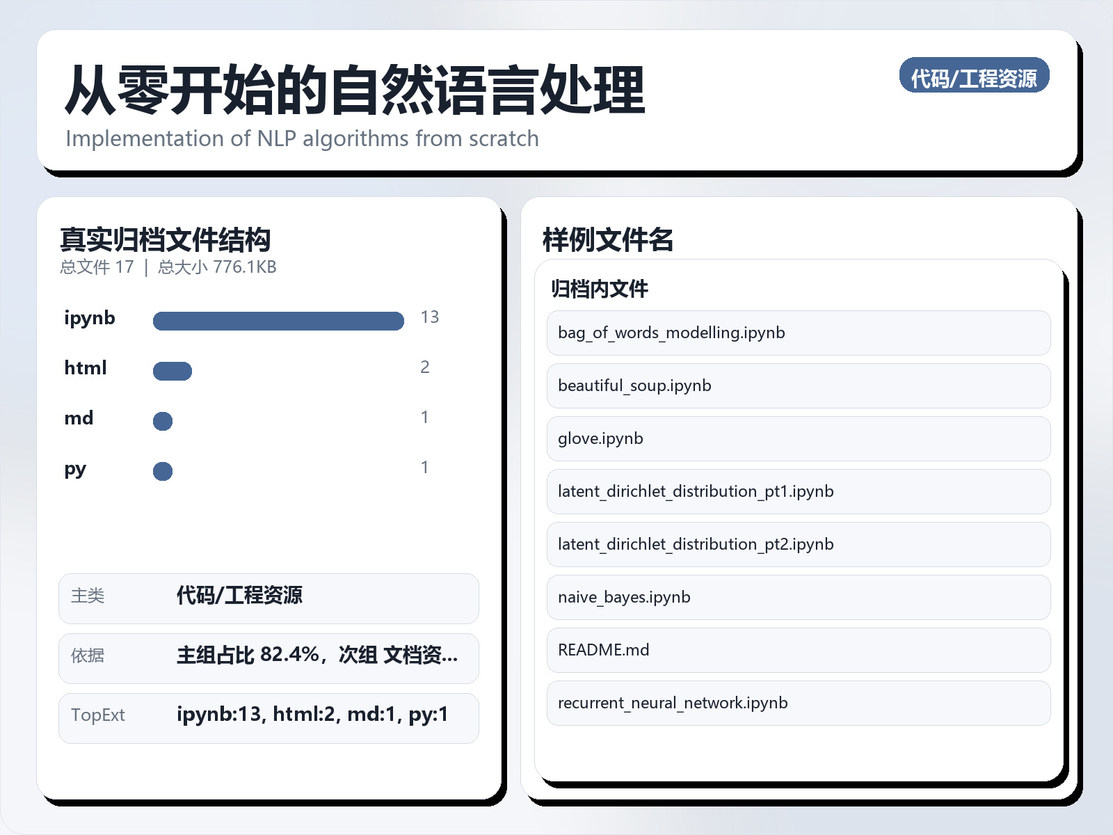The height and width of the screenshot is (835, 1113).
Task: Open naive_bayes.ipynb from the file list
Action: pos(798,597)
